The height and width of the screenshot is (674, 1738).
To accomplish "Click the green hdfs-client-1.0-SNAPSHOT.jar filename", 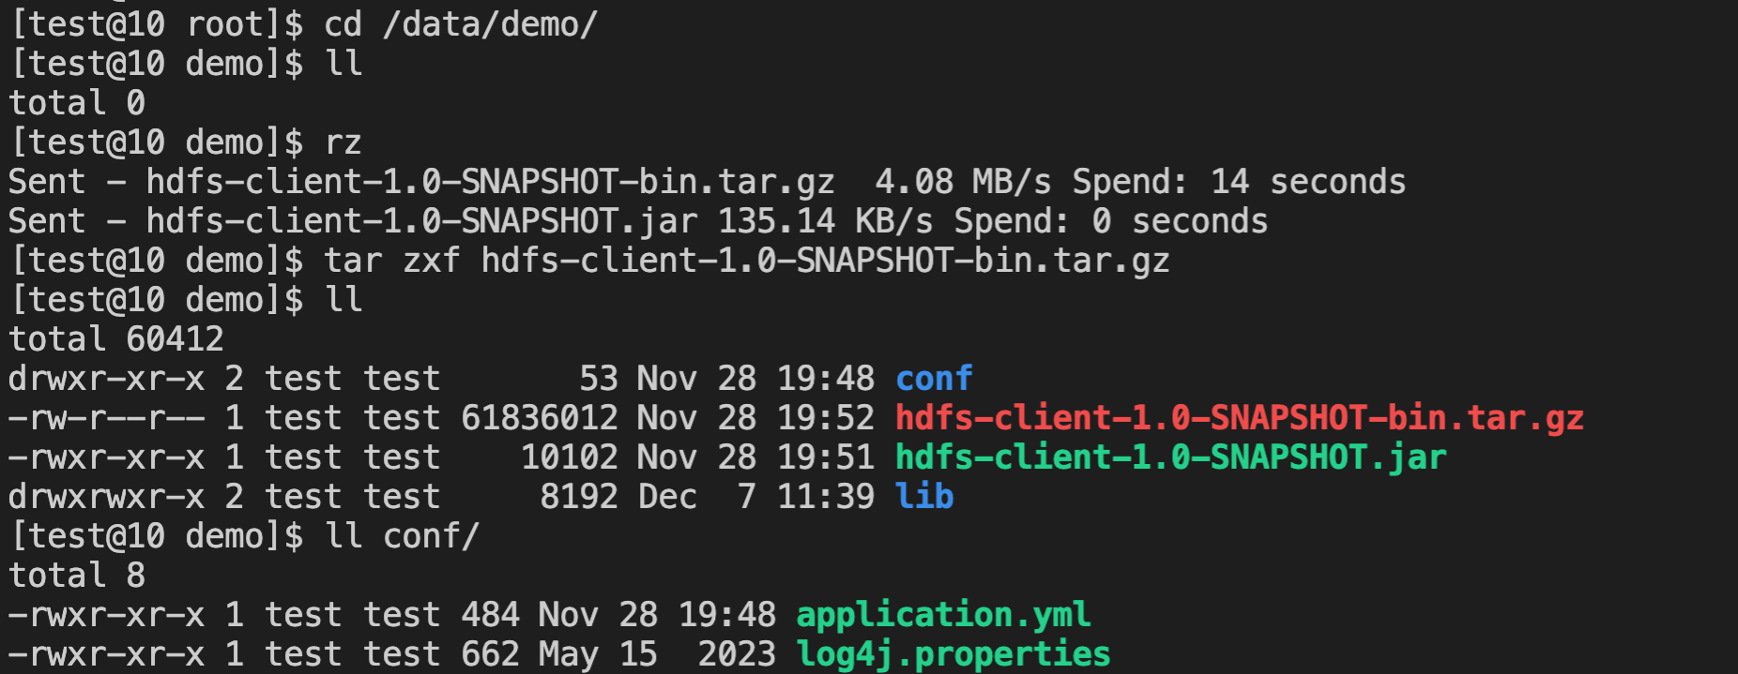I will pyautogui.click(x=1170, y=457).
